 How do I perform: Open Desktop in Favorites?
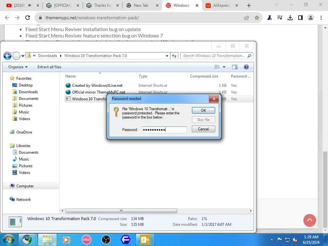26,85
